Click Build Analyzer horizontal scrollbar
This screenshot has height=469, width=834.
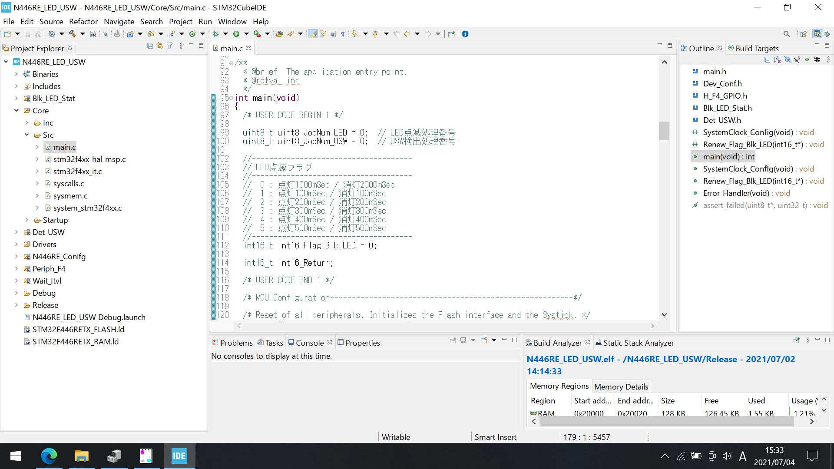pos(666,421)
